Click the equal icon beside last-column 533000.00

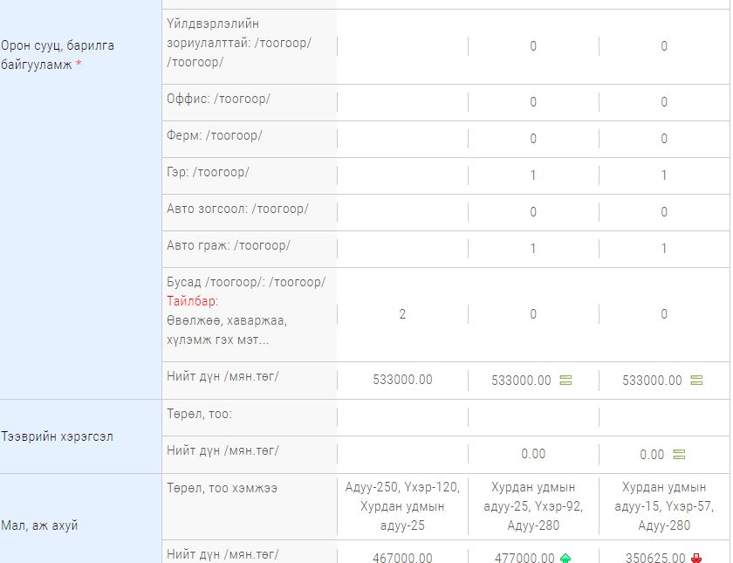pyautogui.click(x=696, y=381)
